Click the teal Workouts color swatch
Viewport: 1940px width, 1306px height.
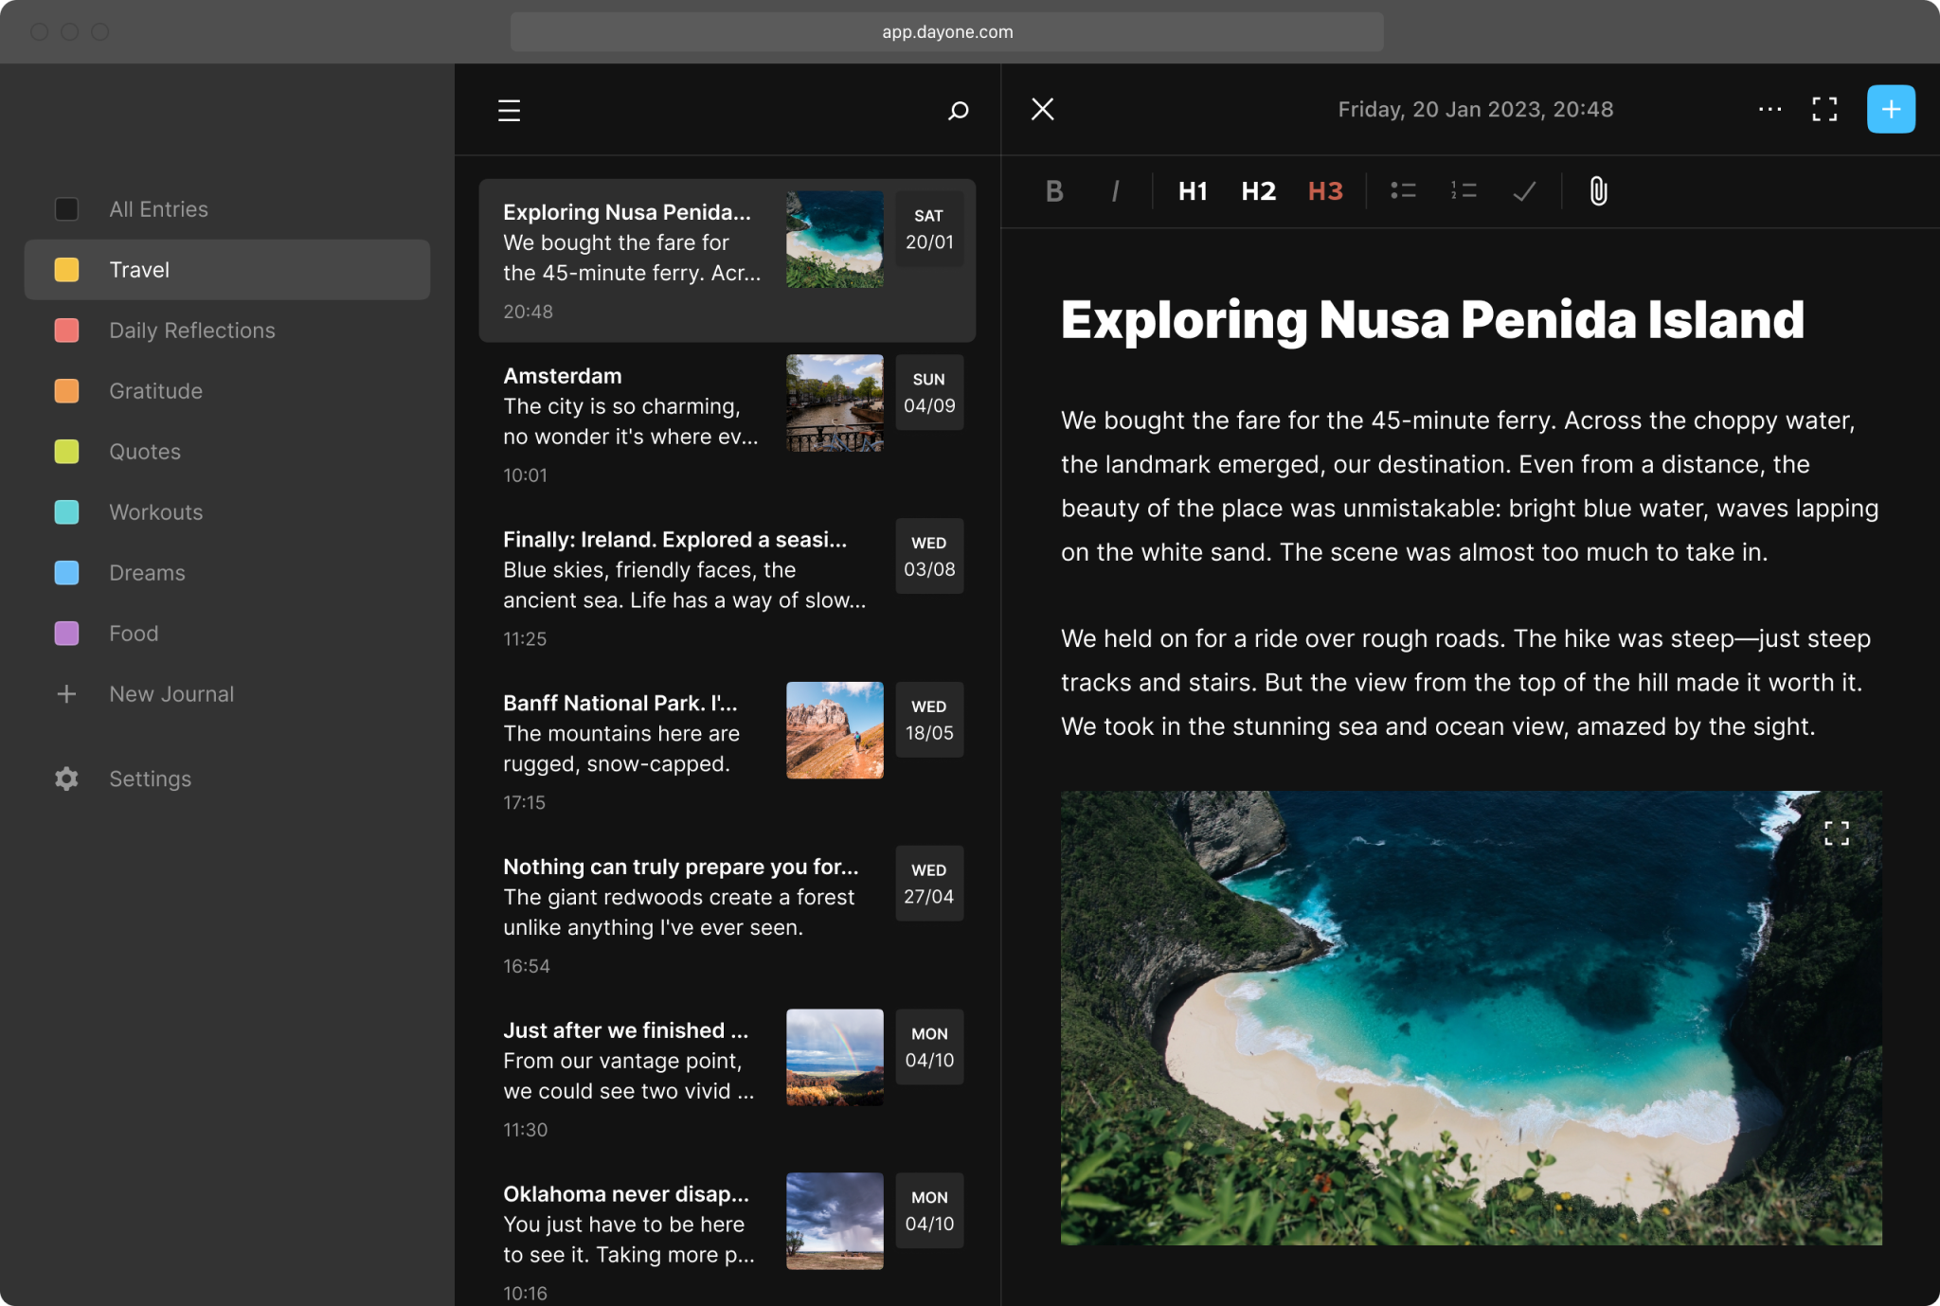[66, 512]
